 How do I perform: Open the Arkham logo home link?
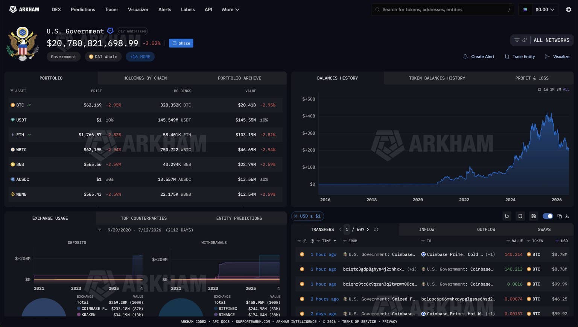pyautogui.click(x=24, y=9)
